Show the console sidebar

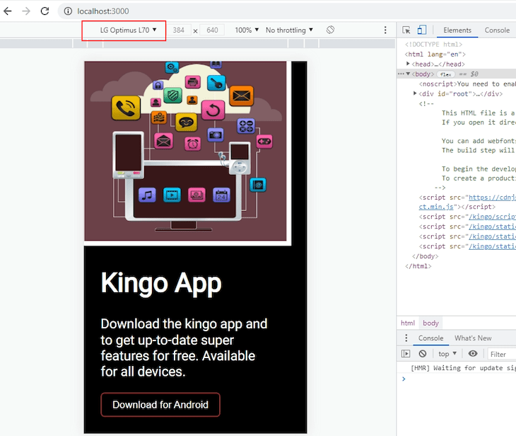[x=406, y=354]
